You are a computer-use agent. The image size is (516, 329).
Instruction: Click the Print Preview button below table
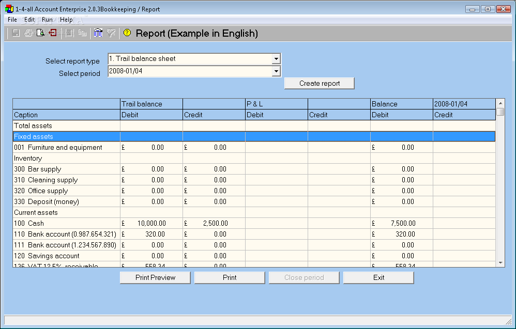click(155, 277)
